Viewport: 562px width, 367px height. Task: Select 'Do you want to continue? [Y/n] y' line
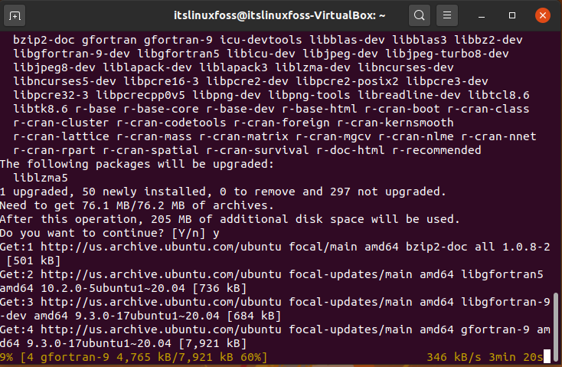tap(109, 233)
